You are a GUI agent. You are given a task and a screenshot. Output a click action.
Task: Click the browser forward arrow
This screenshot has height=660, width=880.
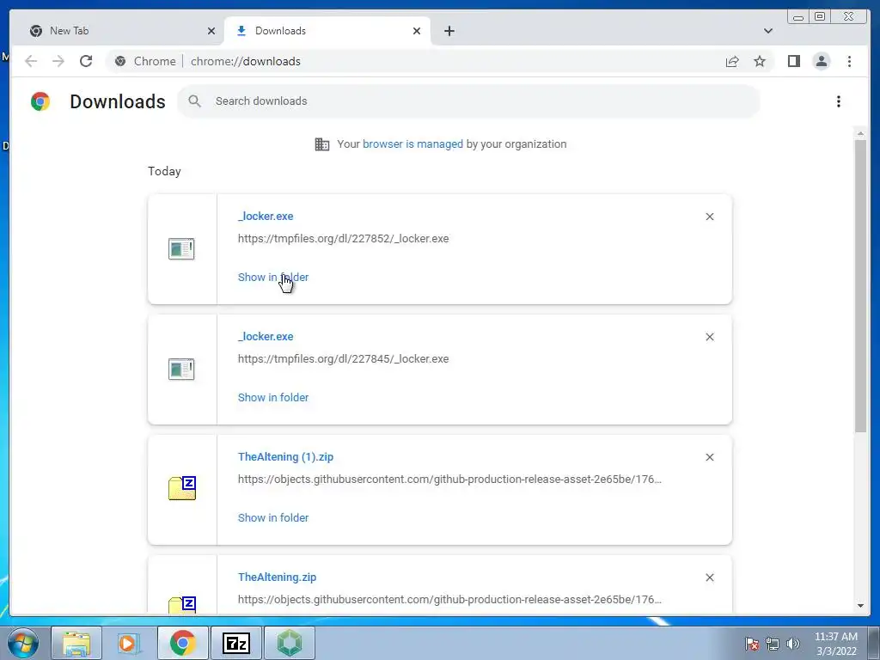[x=58, y=61]
